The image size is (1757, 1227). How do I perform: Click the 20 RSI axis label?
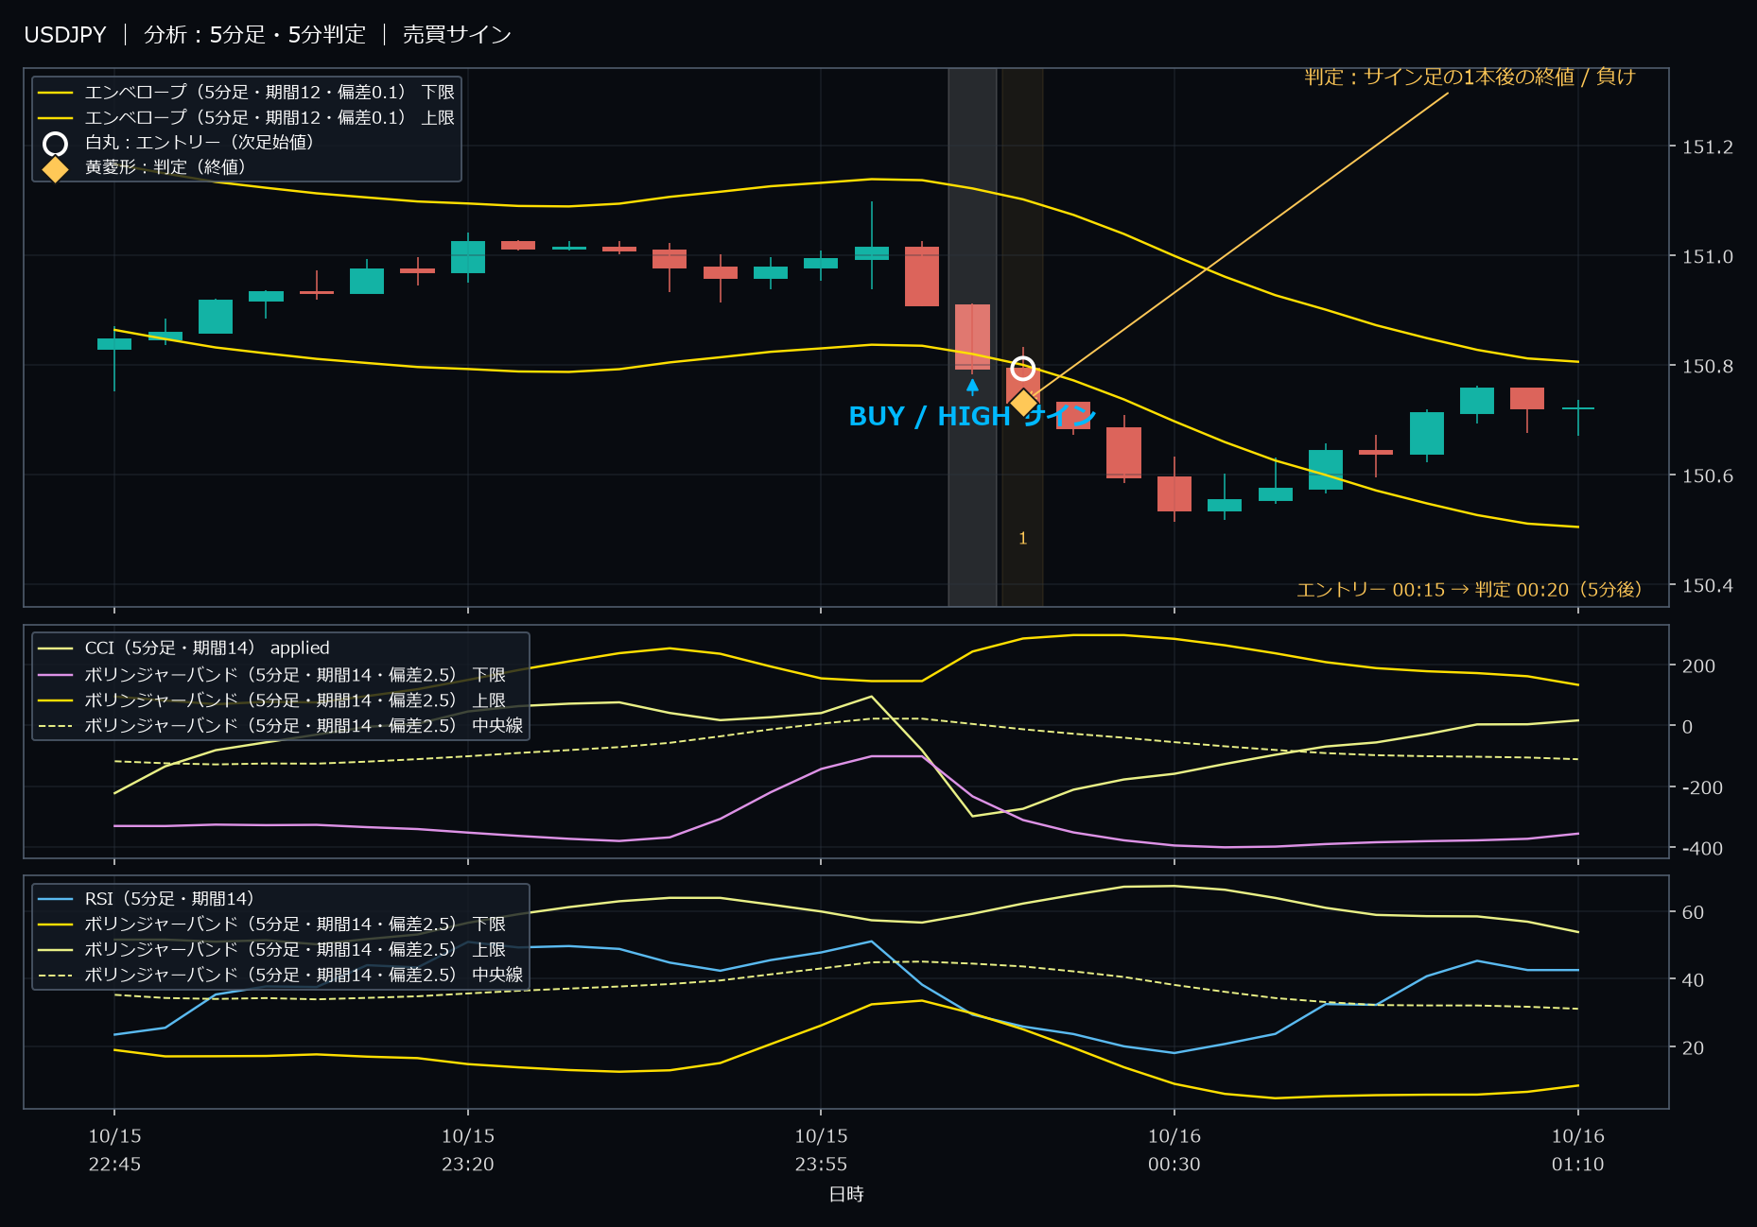(x=1693, y=1048)
